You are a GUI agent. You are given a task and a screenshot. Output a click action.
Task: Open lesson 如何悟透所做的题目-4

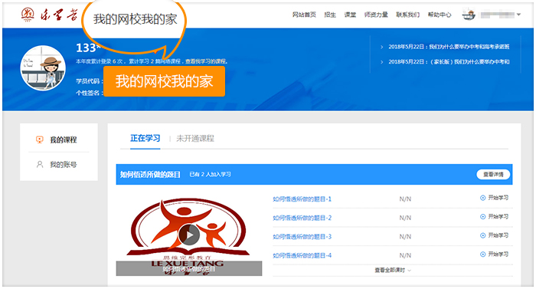click(x=302, y=255)
